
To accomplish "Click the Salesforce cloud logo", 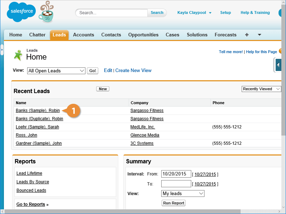I will tap(21, 12).
